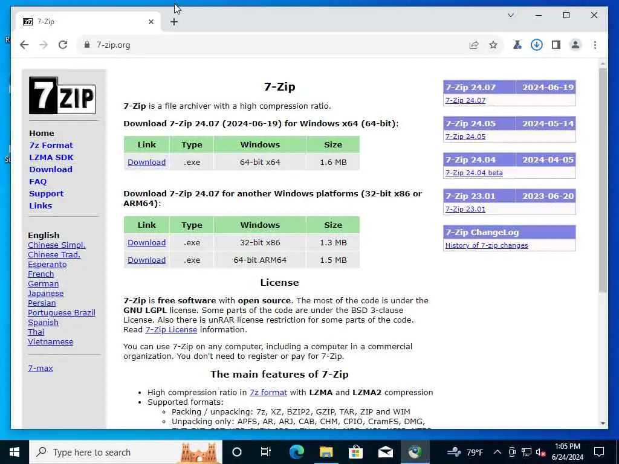Image resolution: width=619 pixels, height=464 pixels.
Task: Click the browser back arrow
Action: [x=24, y=45]
